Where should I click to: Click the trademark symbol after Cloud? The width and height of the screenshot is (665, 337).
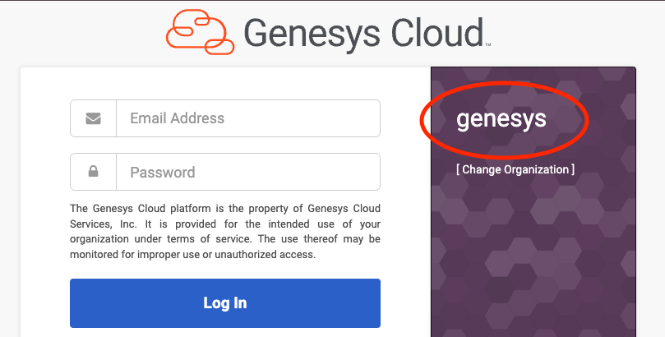[488, 45]
